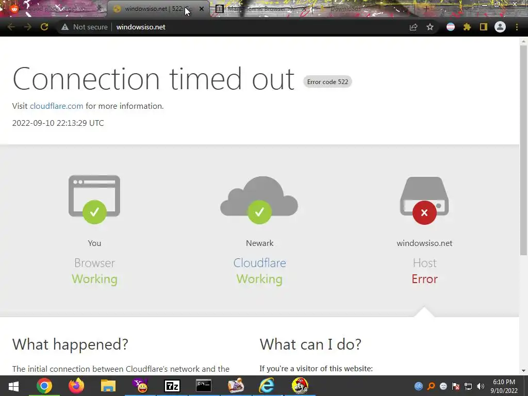Click the Cloudflare cloud status icon

[259, 200]
